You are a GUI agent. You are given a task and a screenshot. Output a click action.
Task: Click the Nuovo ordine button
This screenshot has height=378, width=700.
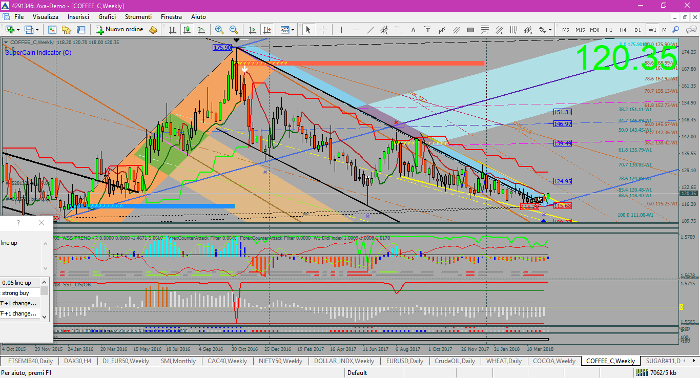coord(119,30)
